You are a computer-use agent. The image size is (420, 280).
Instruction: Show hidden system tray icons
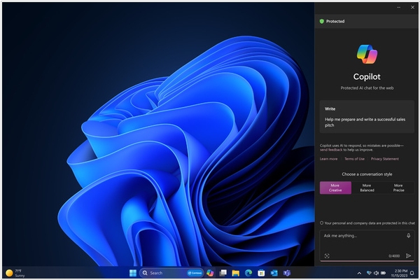tap(359, 273)
